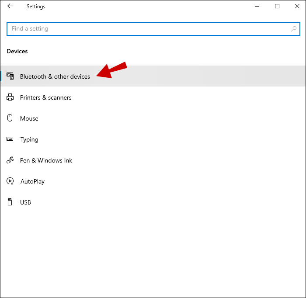Open Typing settings
Screen dimensions: 306x298
pos(153,139)
